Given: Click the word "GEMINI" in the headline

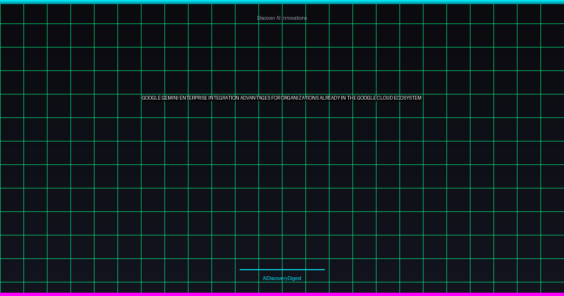Looking at the screenshot, I should point(170,98).
